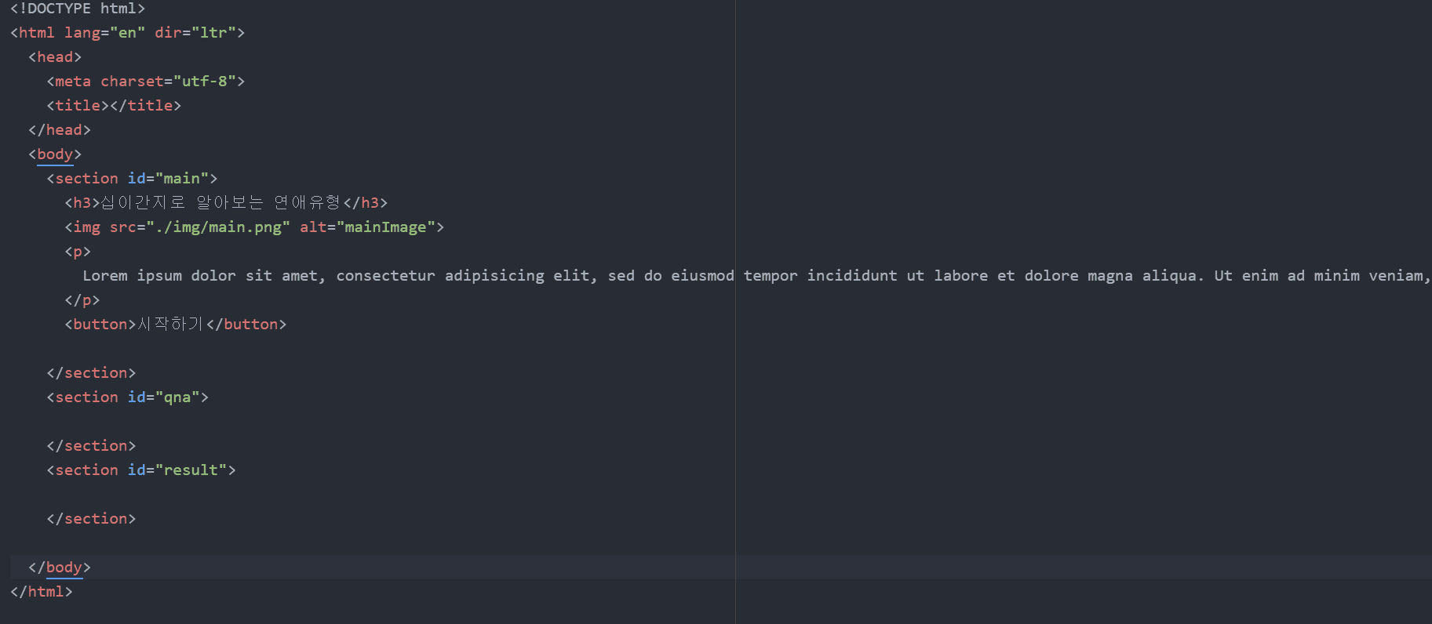Click the section id "qna" value
1432x624 pixels.
[177, 397]
